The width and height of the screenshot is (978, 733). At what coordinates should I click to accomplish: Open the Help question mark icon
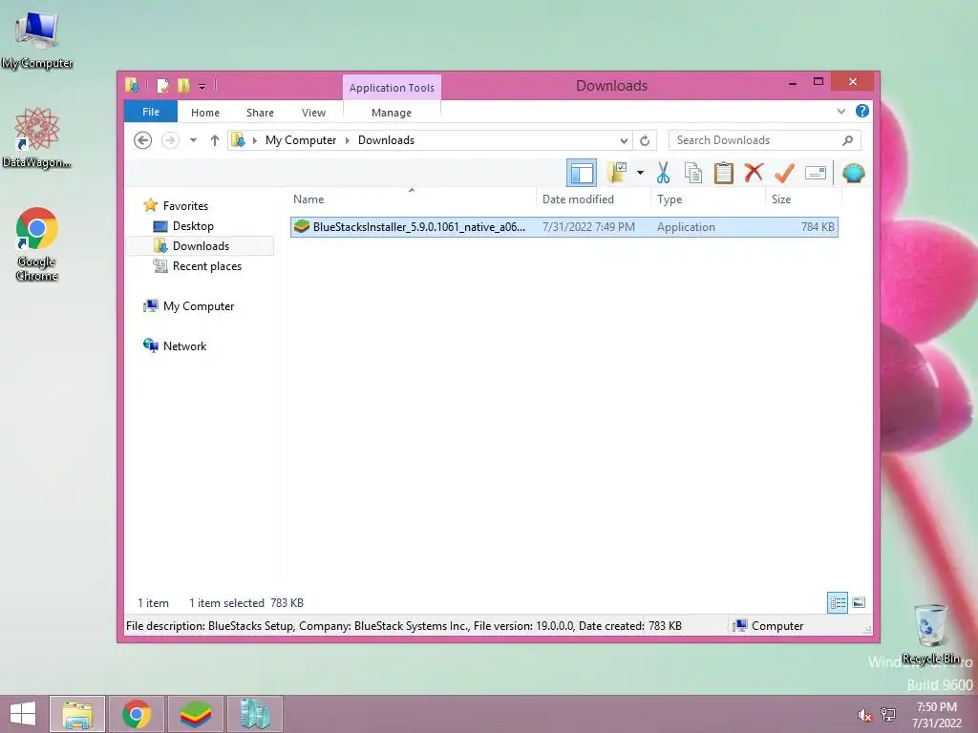(862, 111)
